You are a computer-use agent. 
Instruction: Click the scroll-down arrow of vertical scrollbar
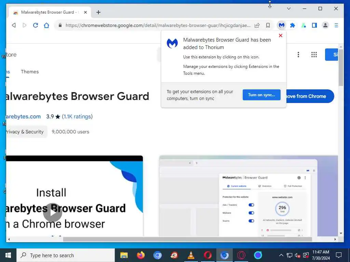[341, 233]
